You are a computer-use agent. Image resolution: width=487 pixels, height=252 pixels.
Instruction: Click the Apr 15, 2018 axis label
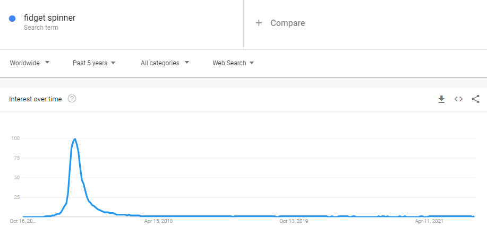click(x=158, y=221)
